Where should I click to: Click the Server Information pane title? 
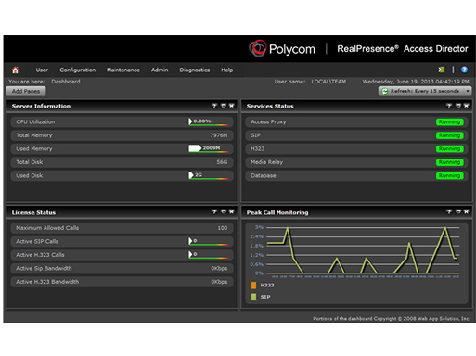(41, 106)
